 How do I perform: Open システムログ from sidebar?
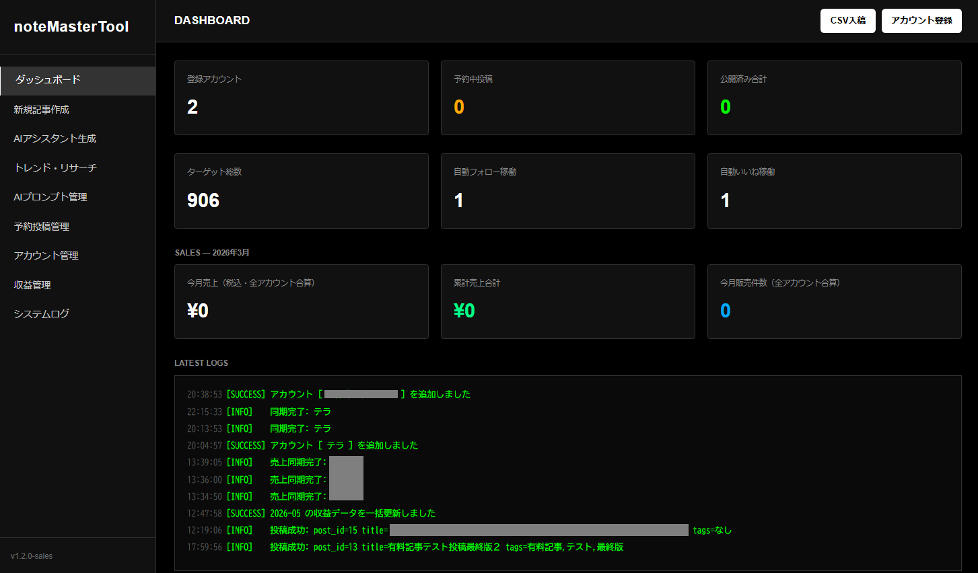point(42,314)
